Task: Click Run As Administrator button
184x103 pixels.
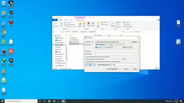Action: (x=113, y=69)
